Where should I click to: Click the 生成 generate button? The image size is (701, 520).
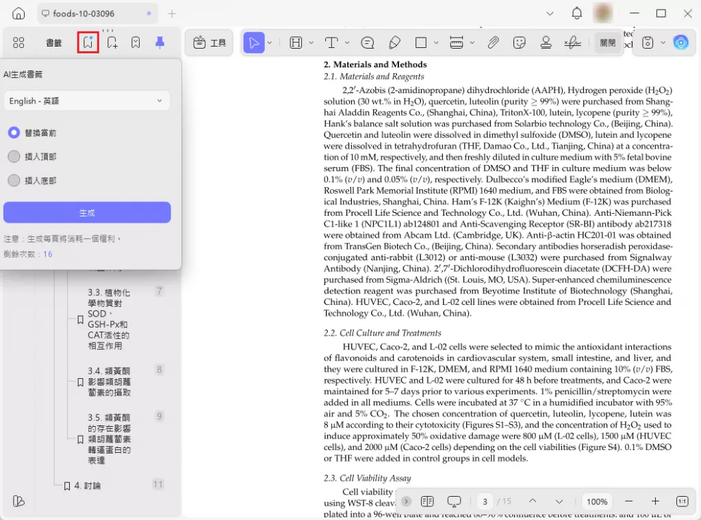point(87,212)
